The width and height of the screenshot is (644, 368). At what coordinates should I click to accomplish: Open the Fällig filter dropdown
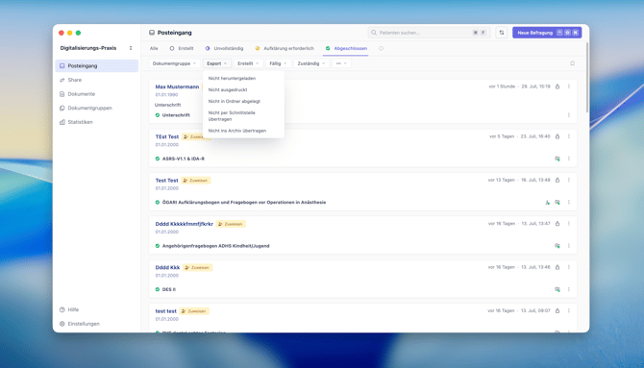click(x=278, y=63)
